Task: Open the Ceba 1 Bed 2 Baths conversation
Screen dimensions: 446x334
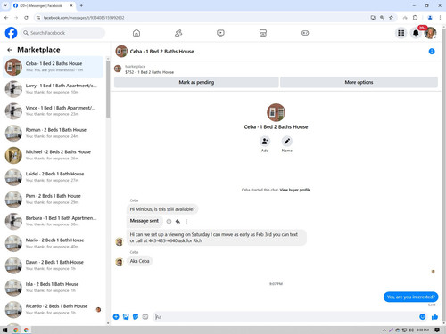Action: coord(53,67)
